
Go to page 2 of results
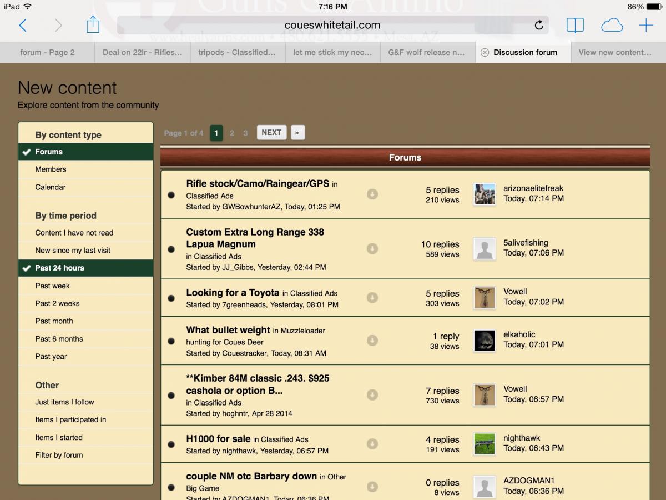[x=232, y=133]
